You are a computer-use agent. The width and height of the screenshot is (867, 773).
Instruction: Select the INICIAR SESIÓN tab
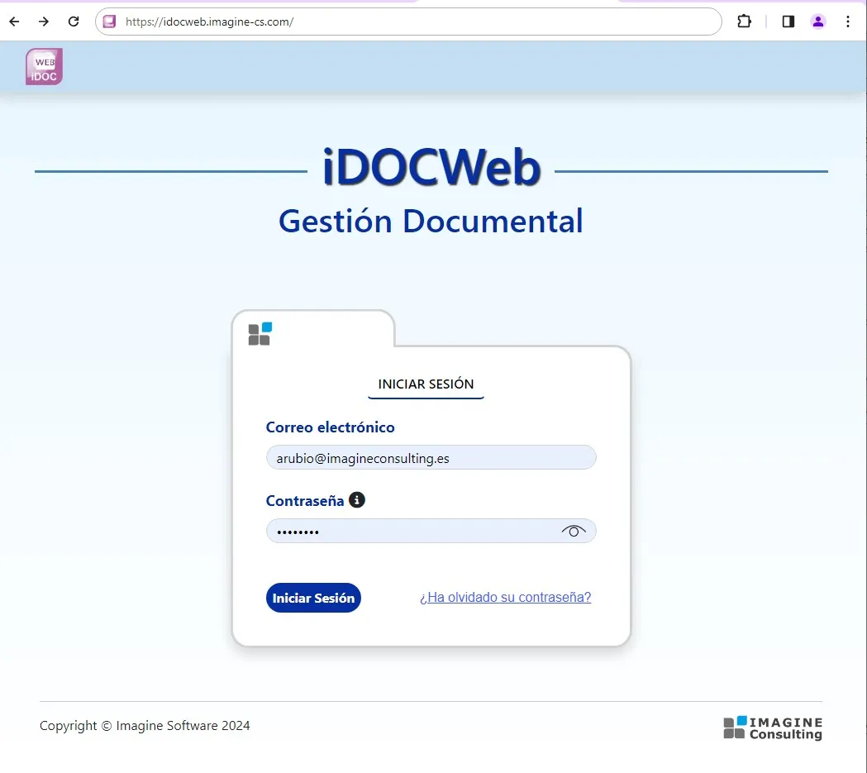426,384
